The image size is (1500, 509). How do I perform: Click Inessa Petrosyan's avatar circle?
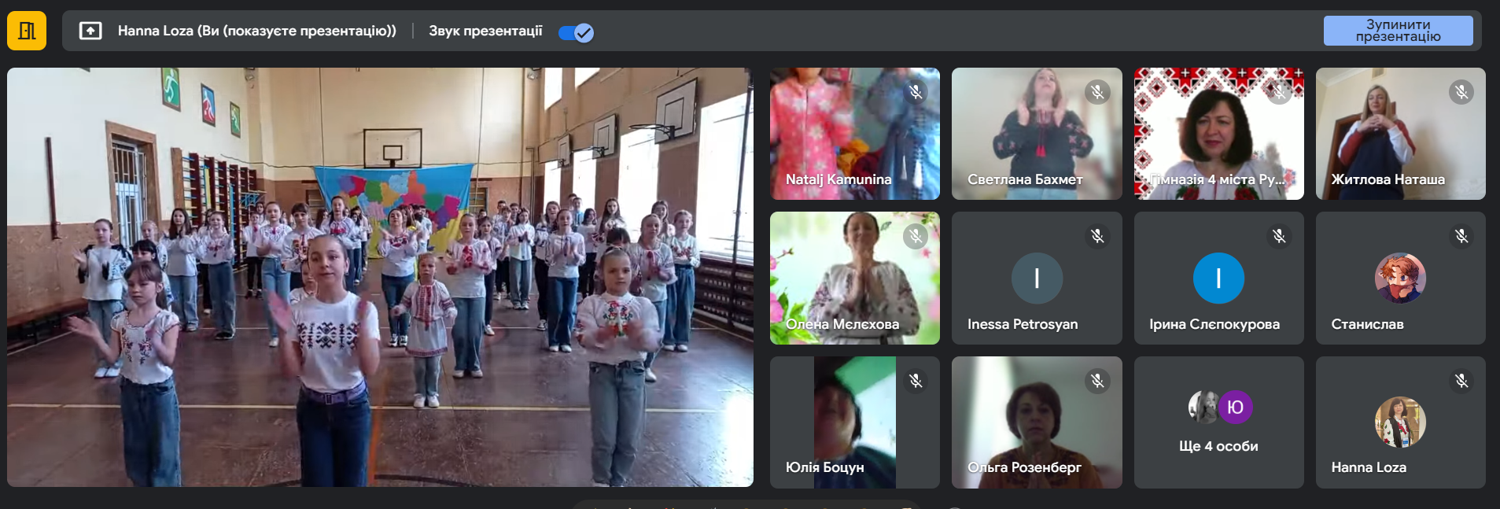[1037, 278]
